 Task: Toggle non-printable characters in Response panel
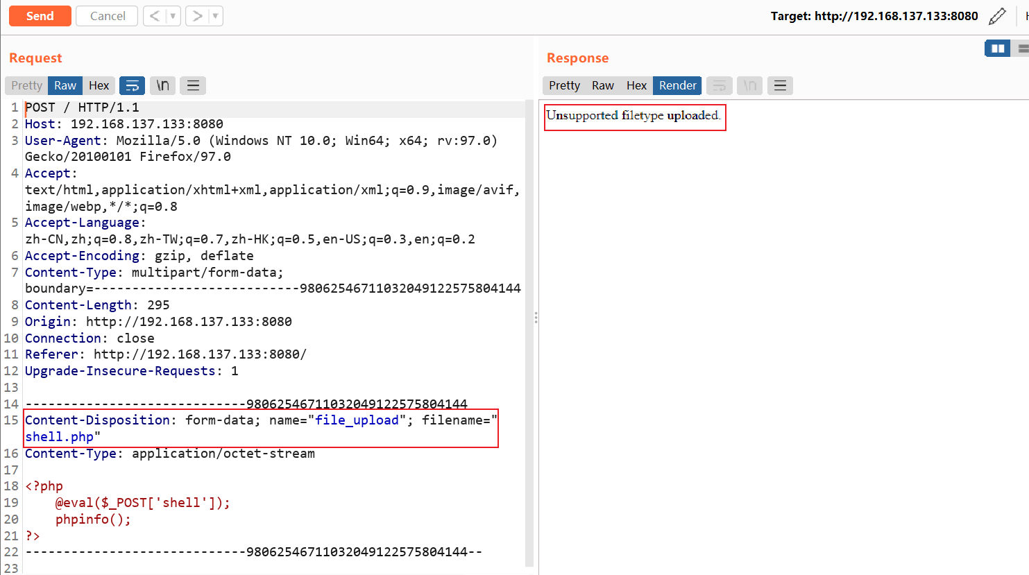click(x=750, y=85)
